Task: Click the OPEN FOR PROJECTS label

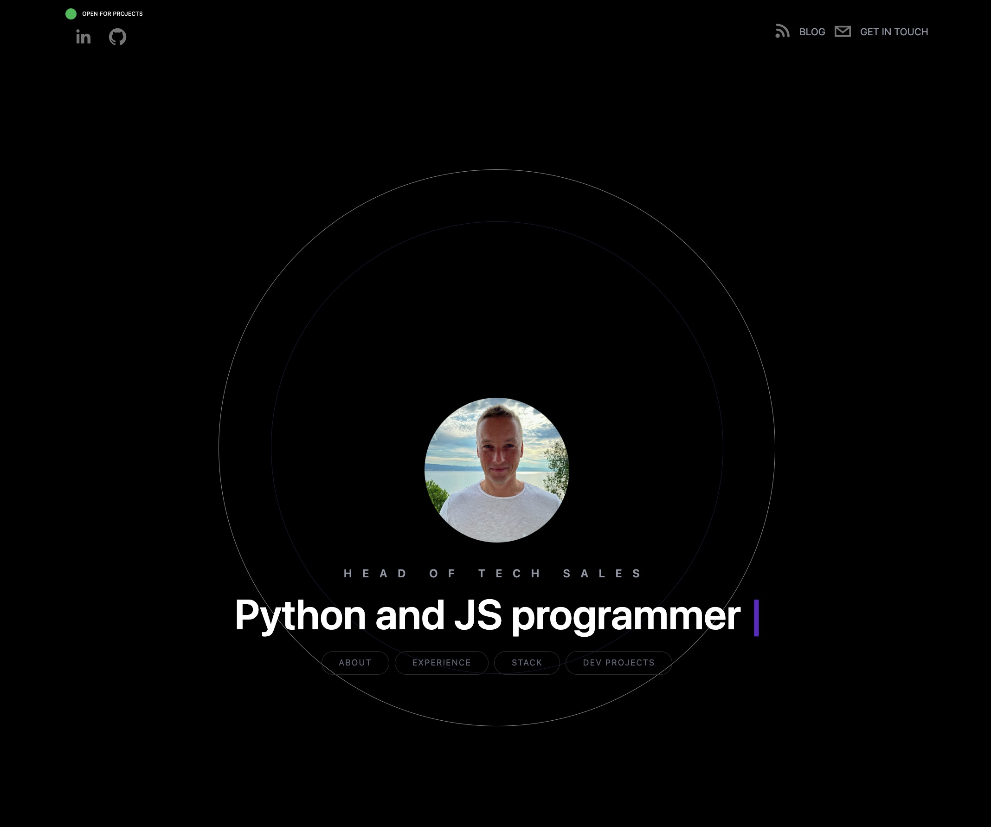Action: (112, 13)
